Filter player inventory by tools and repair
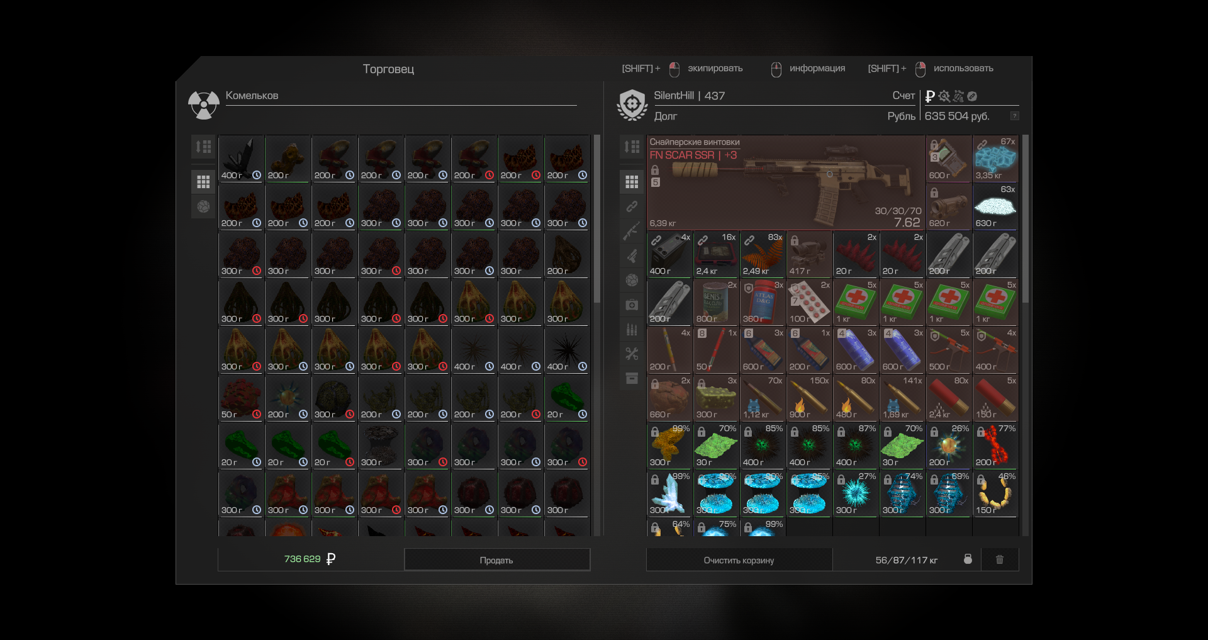1208x640 pixels. (x=632, y=354)
